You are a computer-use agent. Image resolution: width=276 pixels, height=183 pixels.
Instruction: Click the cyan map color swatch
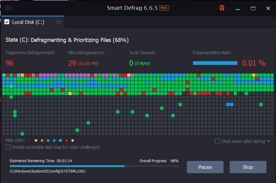[61, 141]
